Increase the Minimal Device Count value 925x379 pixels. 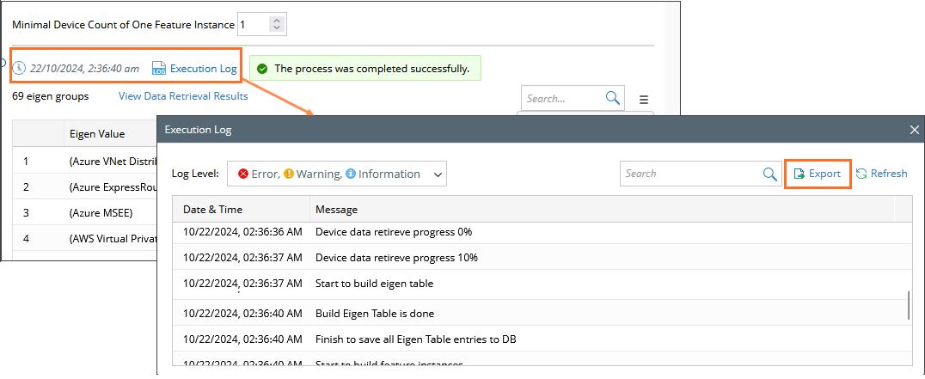(276, 20)
